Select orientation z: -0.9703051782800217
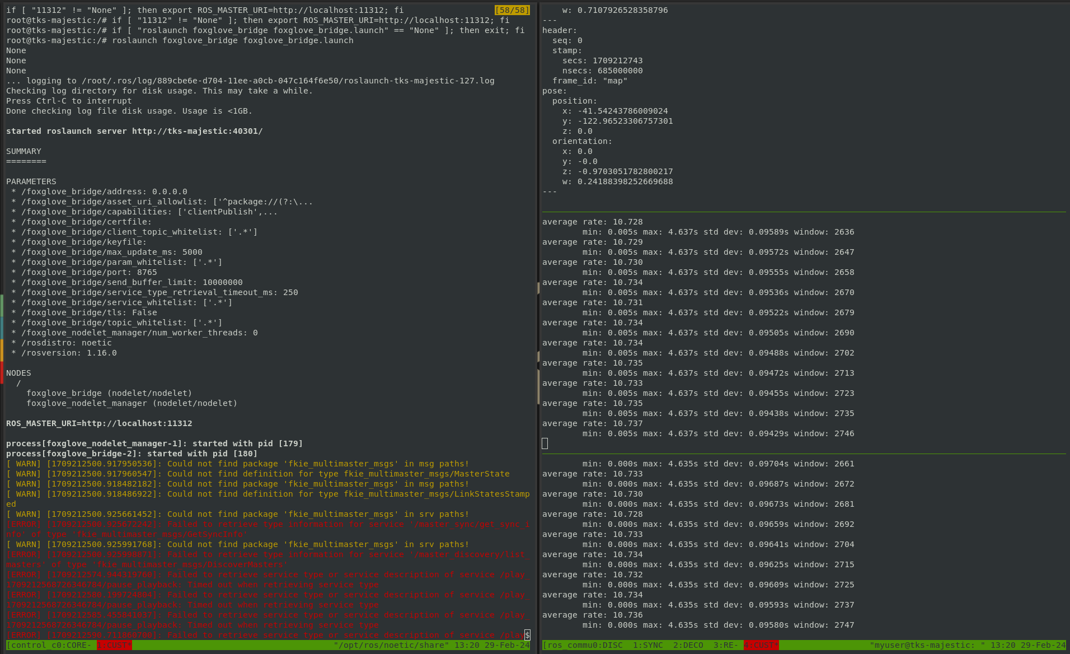 (x=618, y=171)
